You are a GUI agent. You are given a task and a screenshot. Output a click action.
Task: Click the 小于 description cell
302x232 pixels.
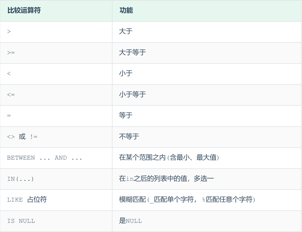(x=126, y=74)
